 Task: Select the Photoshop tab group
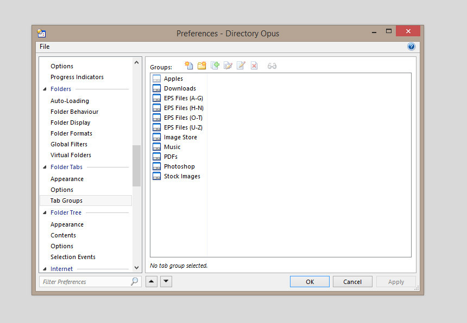click(x=179, y=167)
